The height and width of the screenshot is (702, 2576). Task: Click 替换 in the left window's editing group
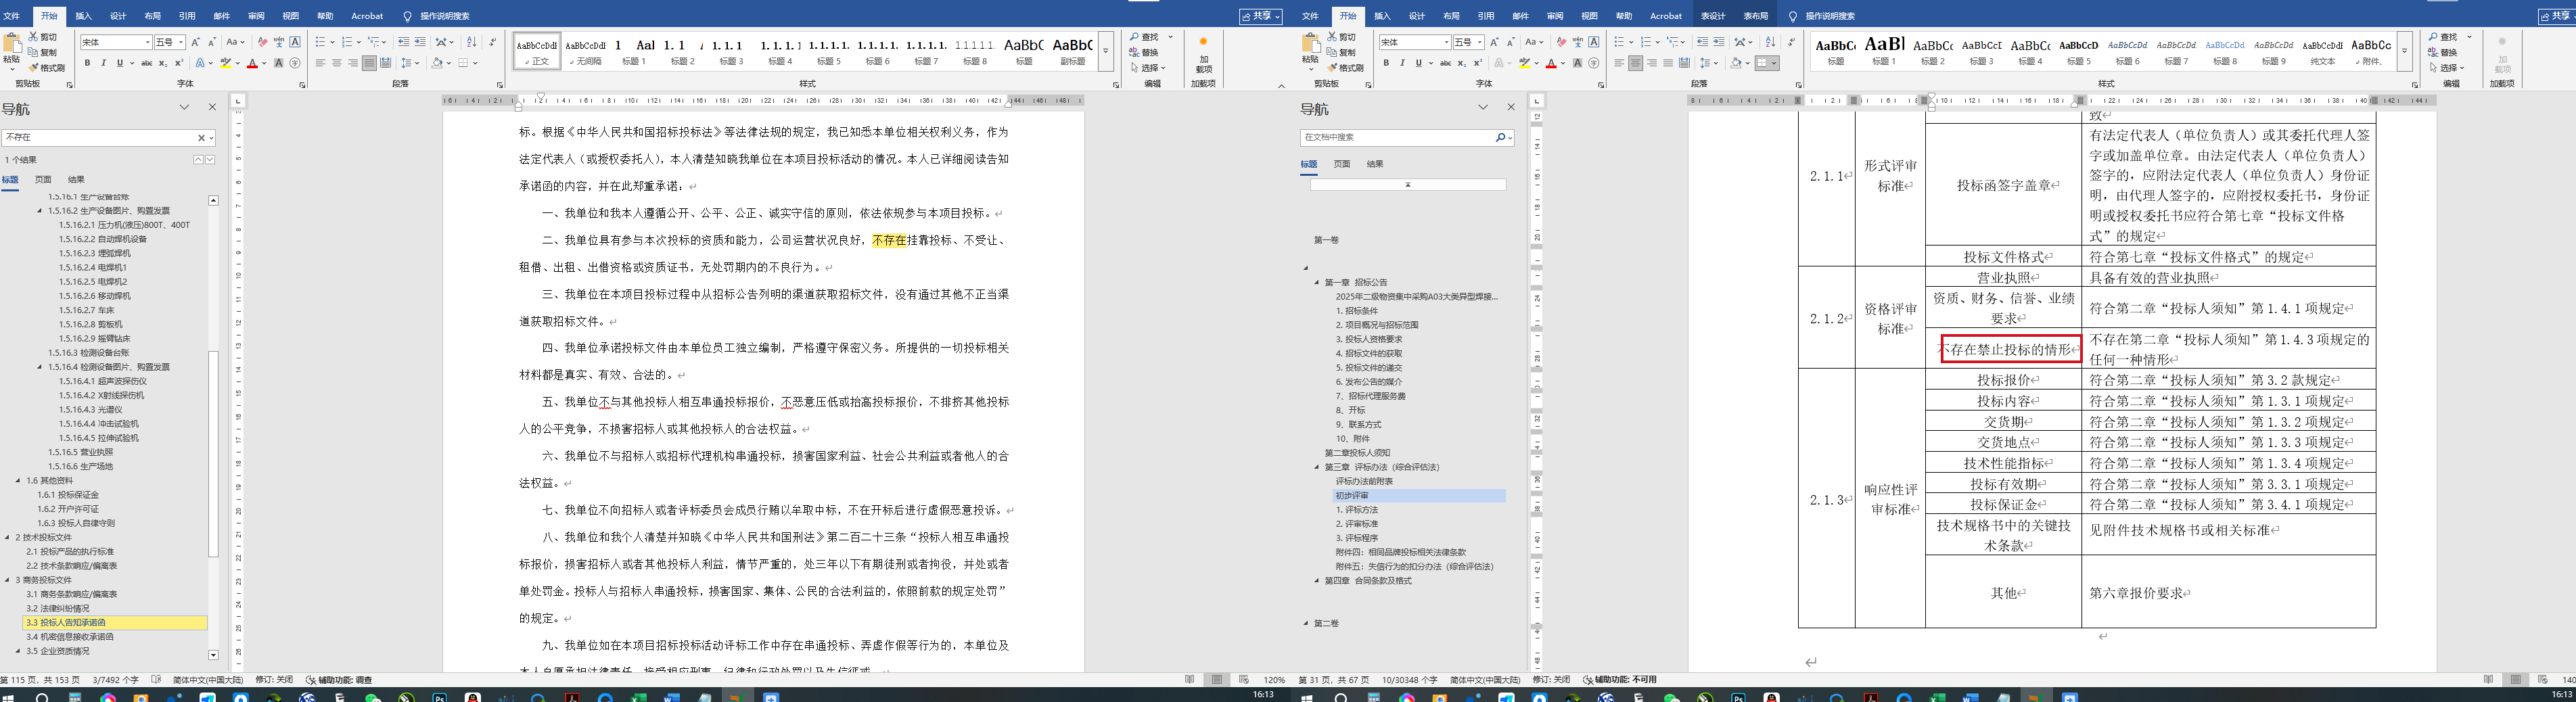tap(1145, 53)
